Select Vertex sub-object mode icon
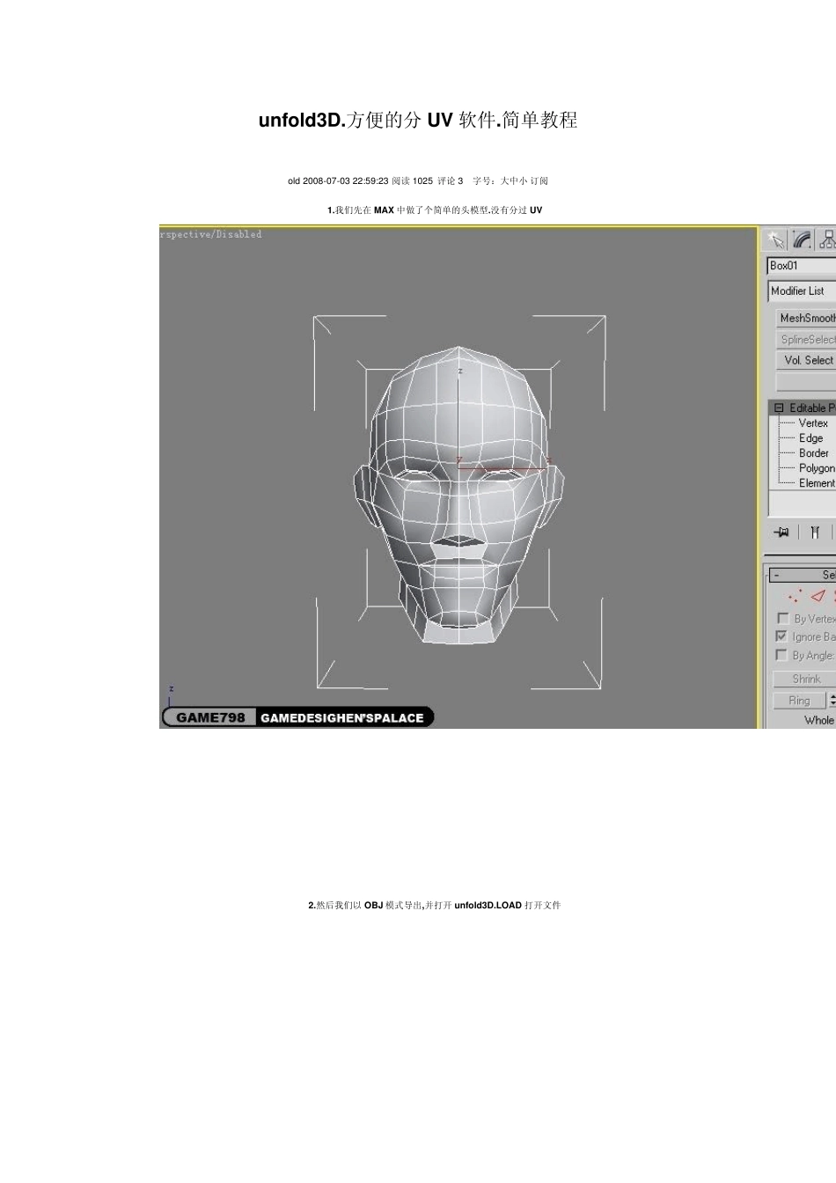The height and width of the screenshot is (1183, 836). [x=795, y=596]
